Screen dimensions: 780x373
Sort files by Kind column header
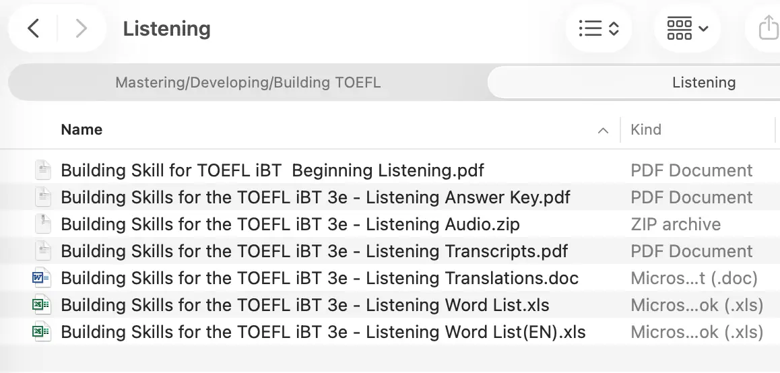coord(646,130)
